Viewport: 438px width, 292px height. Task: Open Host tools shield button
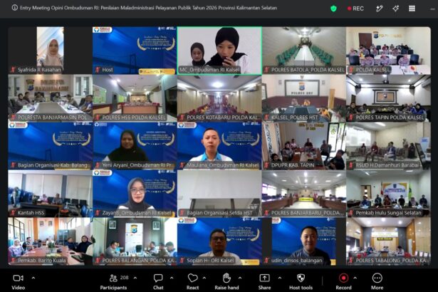click(x=301, y=281)
